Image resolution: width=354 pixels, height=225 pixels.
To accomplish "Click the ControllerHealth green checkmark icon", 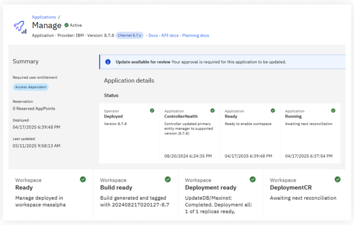I will click(x=212, y=111).
